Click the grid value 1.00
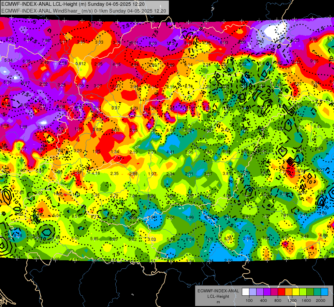The width and height of the screenshot is (334, 307). coord(80,85)
